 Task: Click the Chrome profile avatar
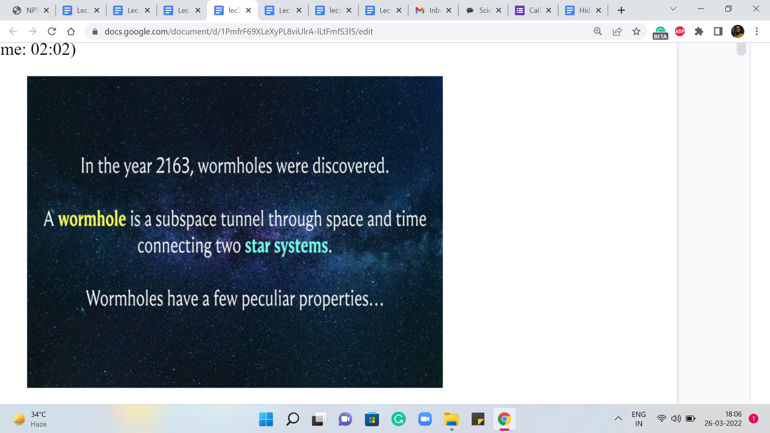tap(738, 31)
